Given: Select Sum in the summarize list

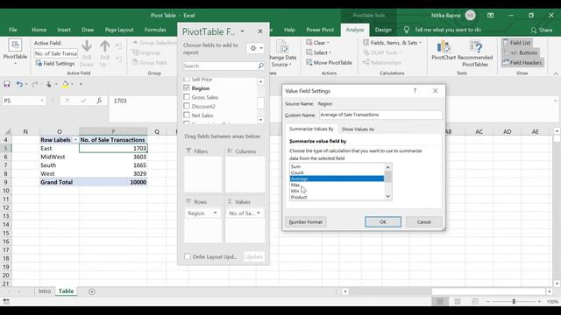Looking at the screenshot, I should 337,166.
